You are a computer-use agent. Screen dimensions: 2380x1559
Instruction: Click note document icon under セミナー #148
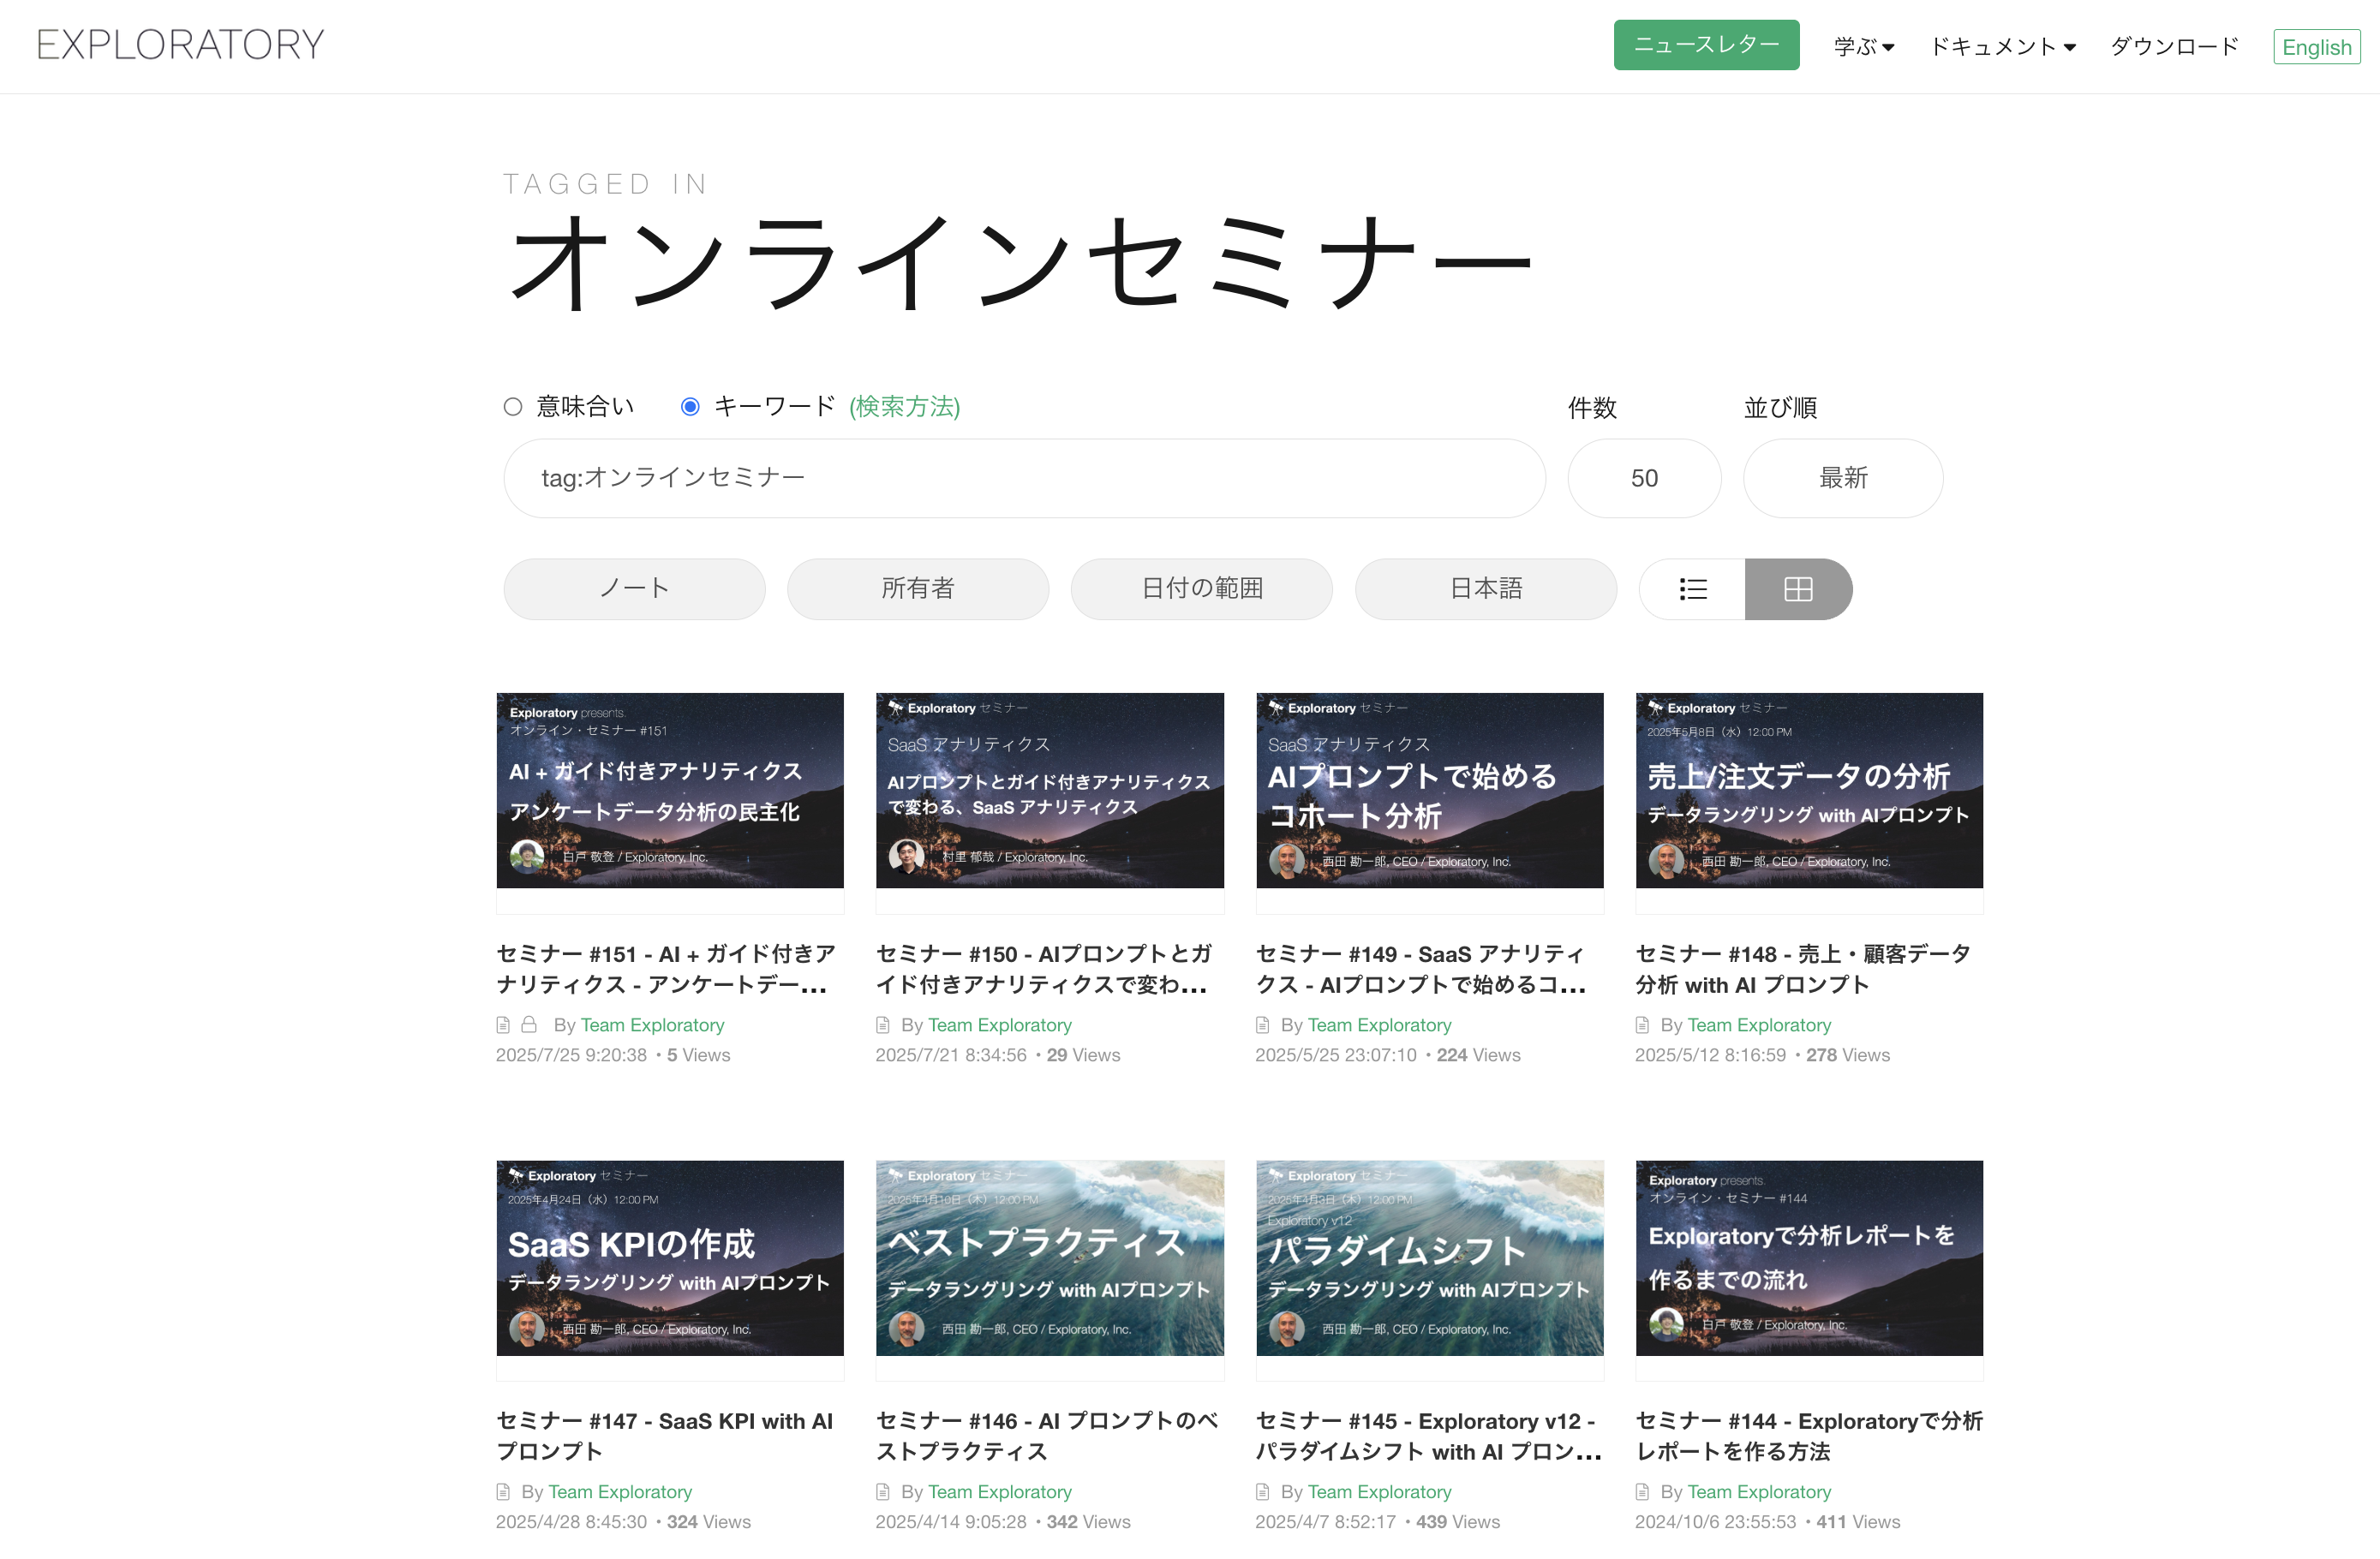point(1642,1025)
